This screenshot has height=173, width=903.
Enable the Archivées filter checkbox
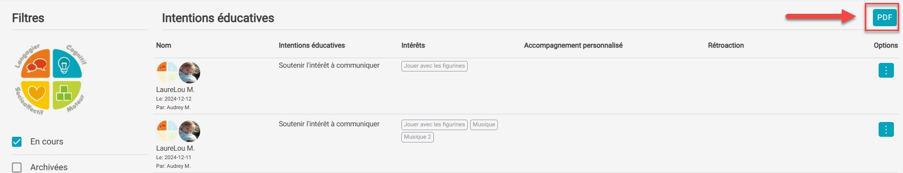[17, 167]
